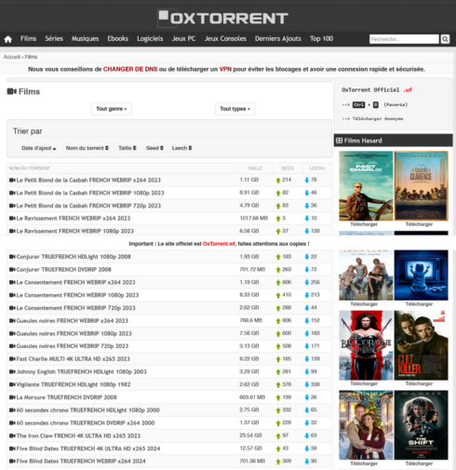Open The Iron Claw FRENCH 4K torrent

coord(78,436)
